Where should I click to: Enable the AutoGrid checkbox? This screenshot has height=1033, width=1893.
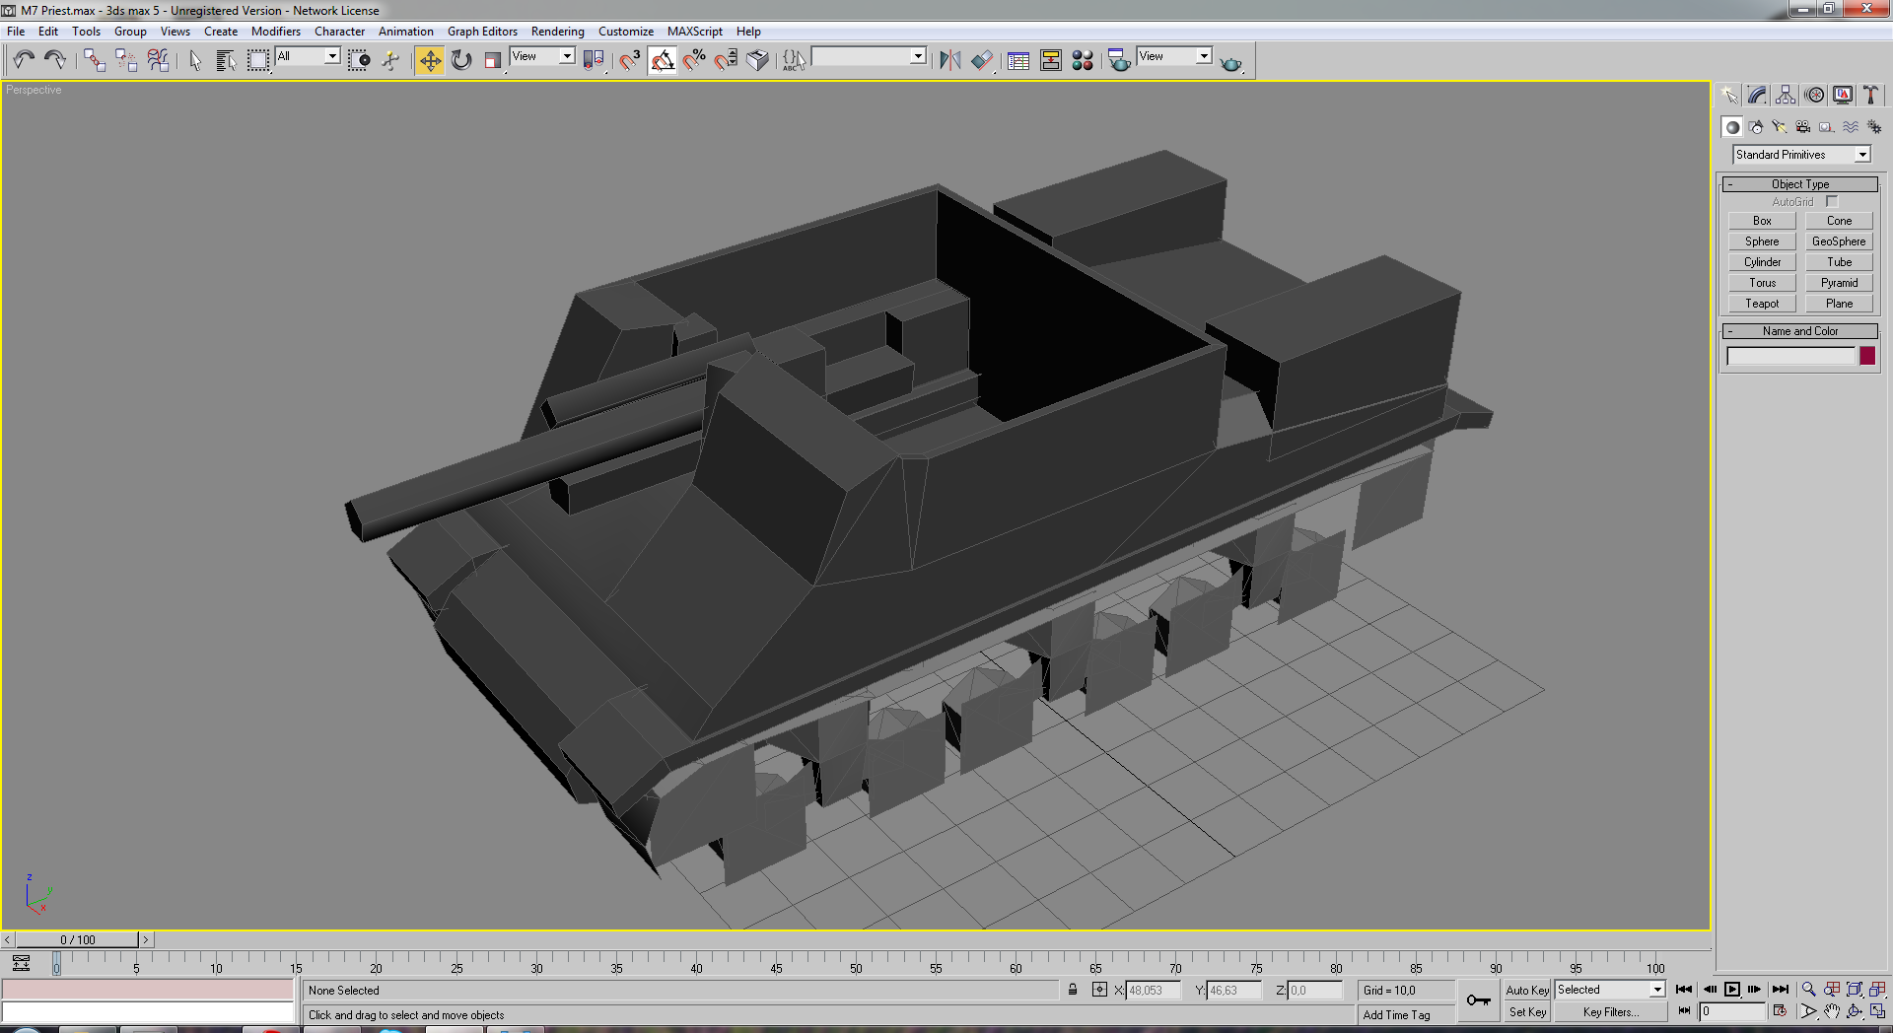point(1832,201)
